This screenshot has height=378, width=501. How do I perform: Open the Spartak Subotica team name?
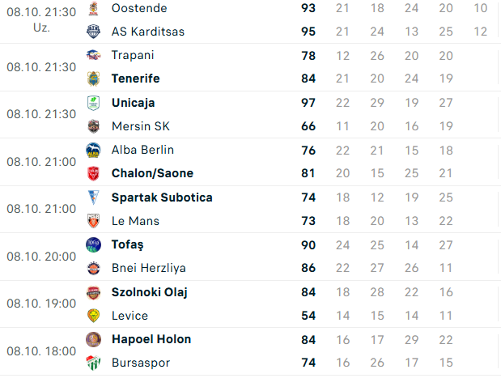[162, 197]
